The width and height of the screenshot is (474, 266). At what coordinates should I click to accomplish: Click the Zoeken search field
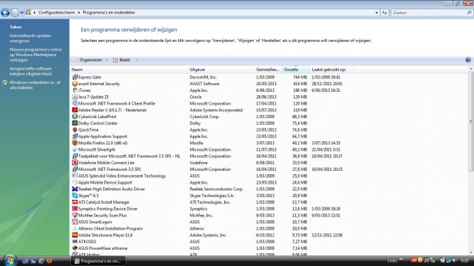429,13
